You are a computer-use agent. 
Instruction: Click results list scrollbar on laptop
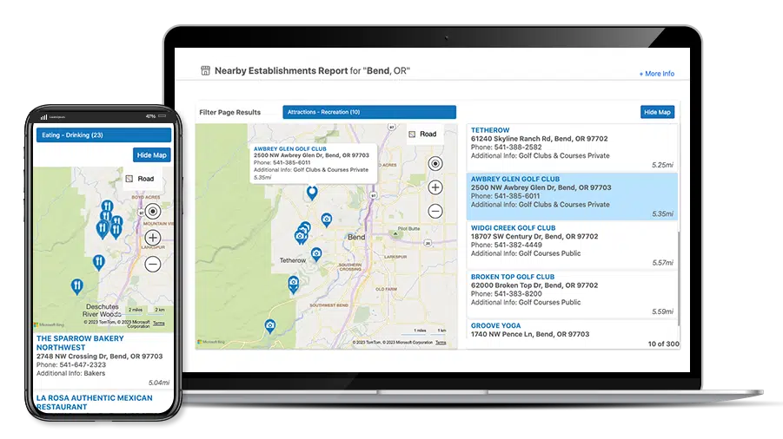678,278
